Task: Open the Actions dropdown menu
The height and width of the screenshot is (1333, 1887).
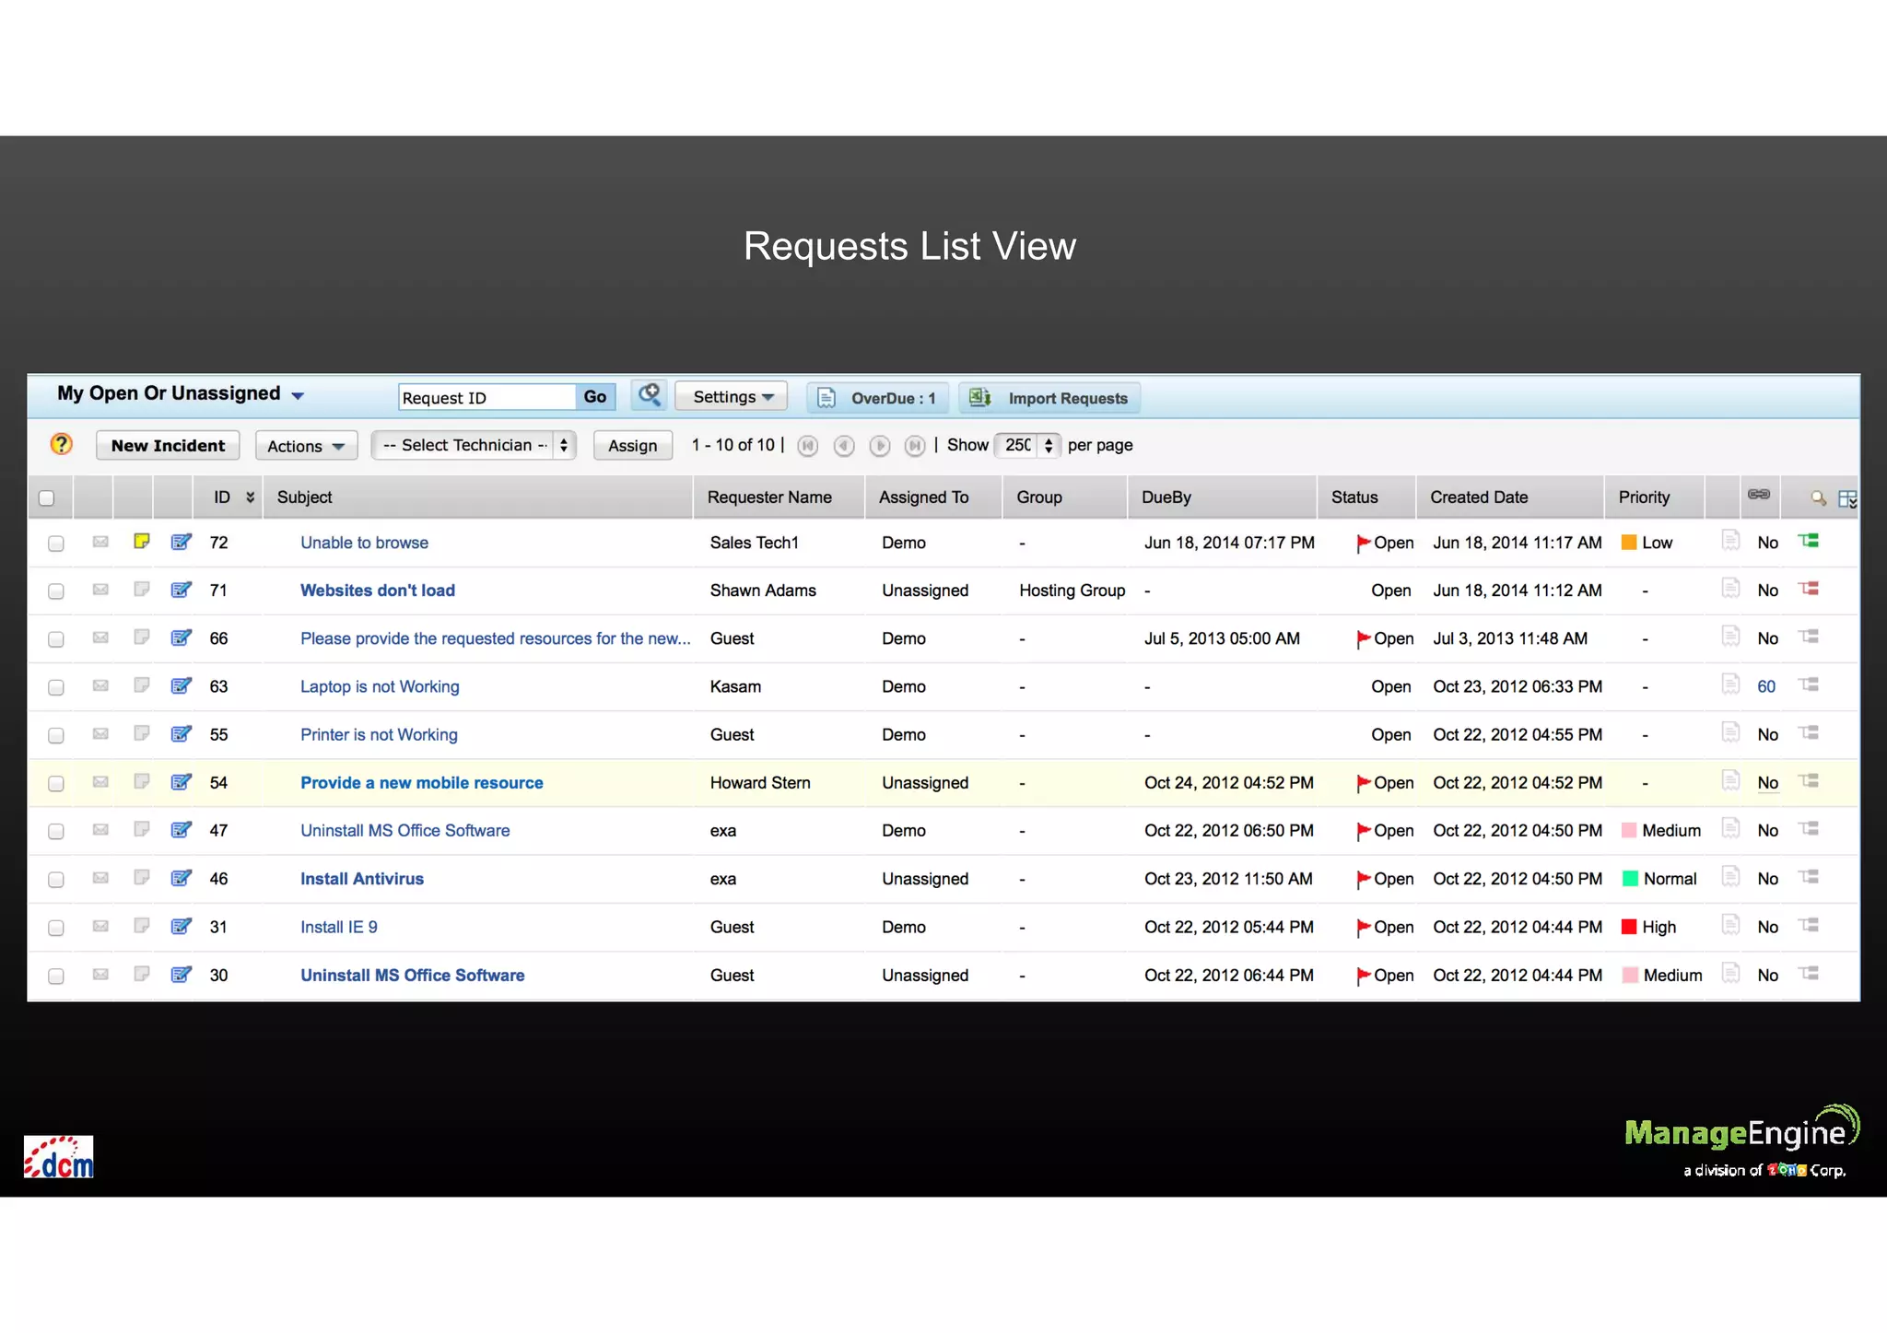Action: tap(306, 446)
